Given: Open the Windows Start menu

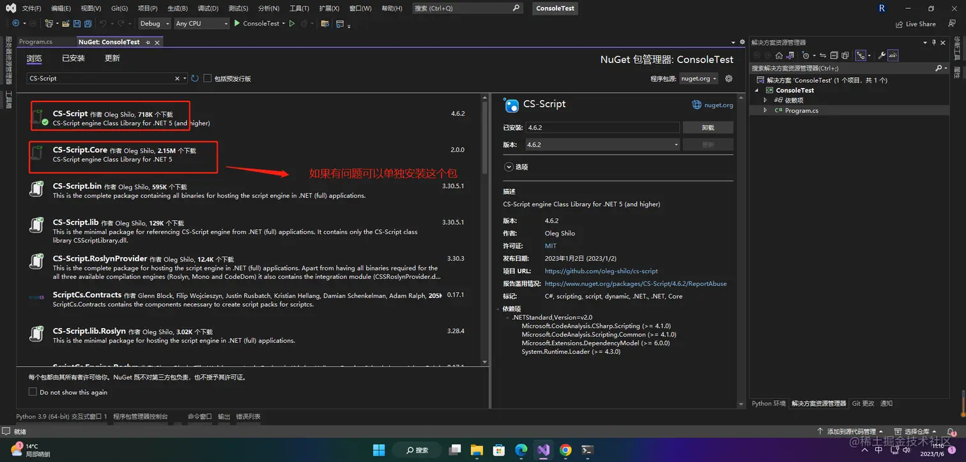Looking at the screenshot, I should (x=379, y=450).
